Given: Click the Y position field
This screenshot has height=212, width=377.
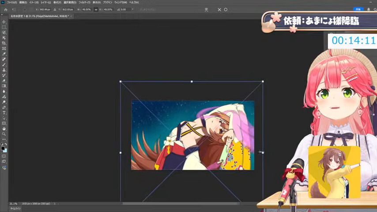Looking at the screenshot, I should pos(68,10).
